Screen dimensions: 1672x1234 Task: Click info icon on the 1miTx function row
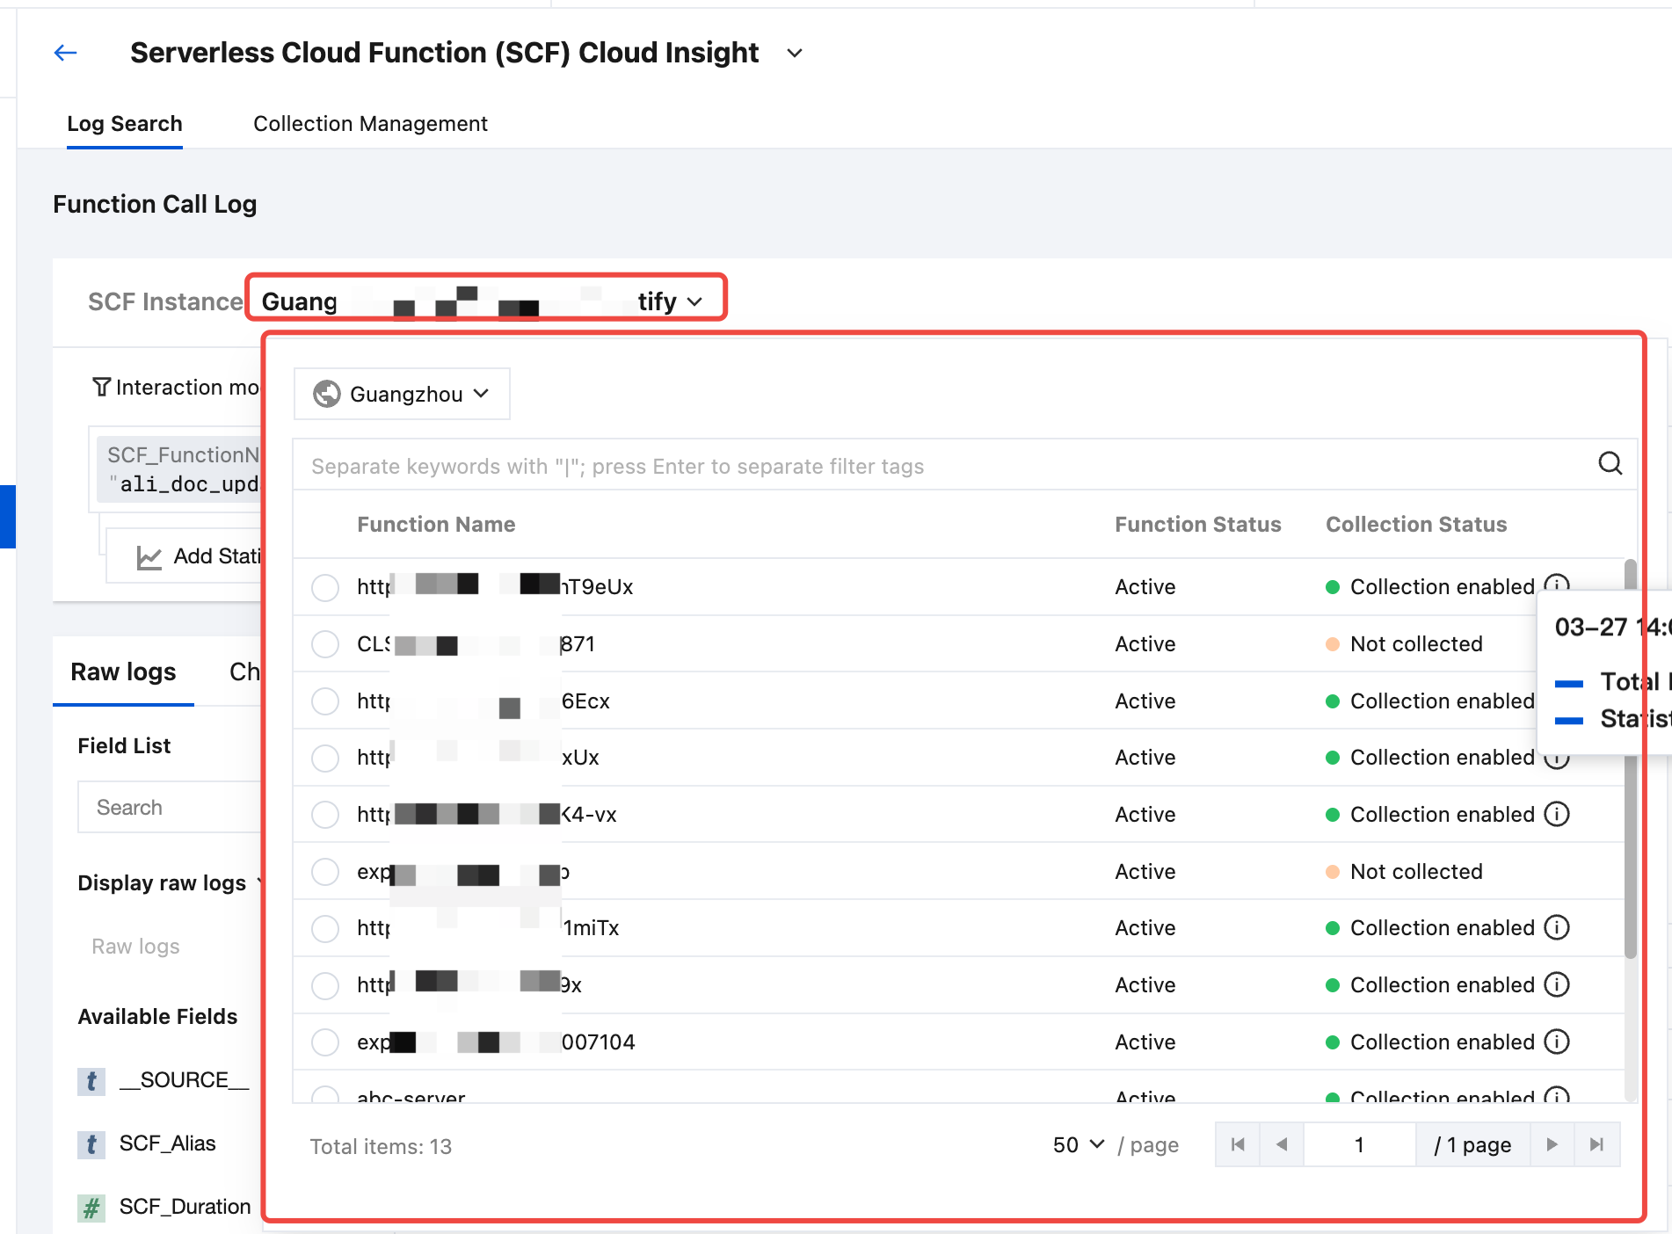[1557, 927]
